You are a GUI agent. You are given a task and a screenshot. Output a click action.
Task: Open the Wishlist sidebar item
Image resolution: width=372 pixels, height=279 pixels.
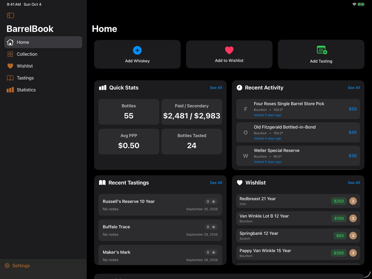pos(43,66)
